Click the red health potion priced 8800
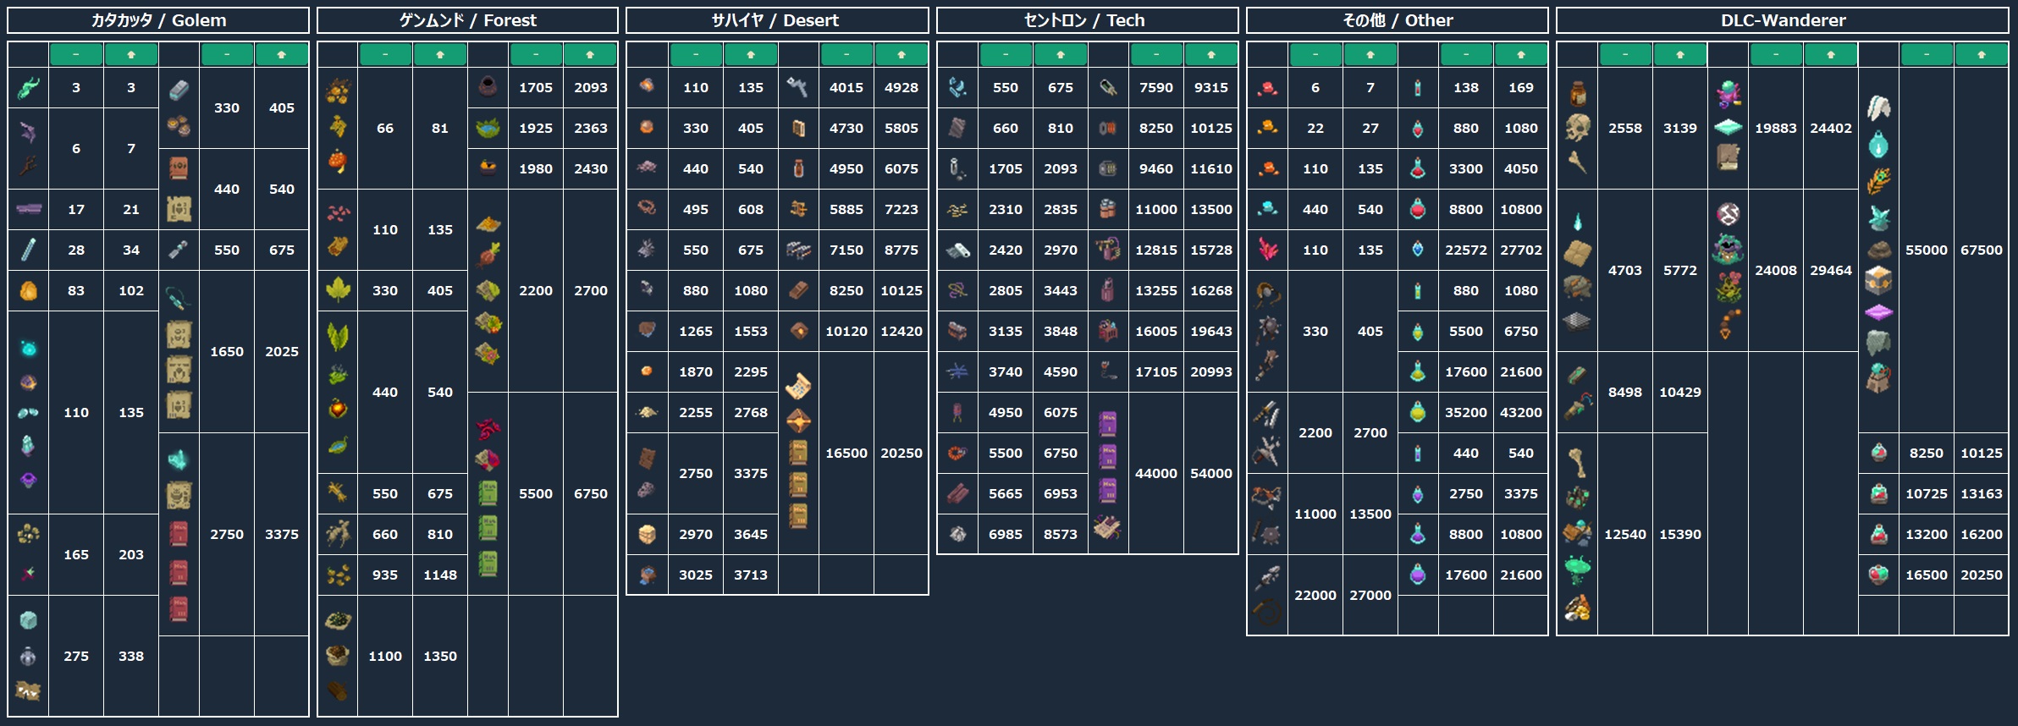The height and width of the screenshot is (726, 2018). coord(1418,209)
